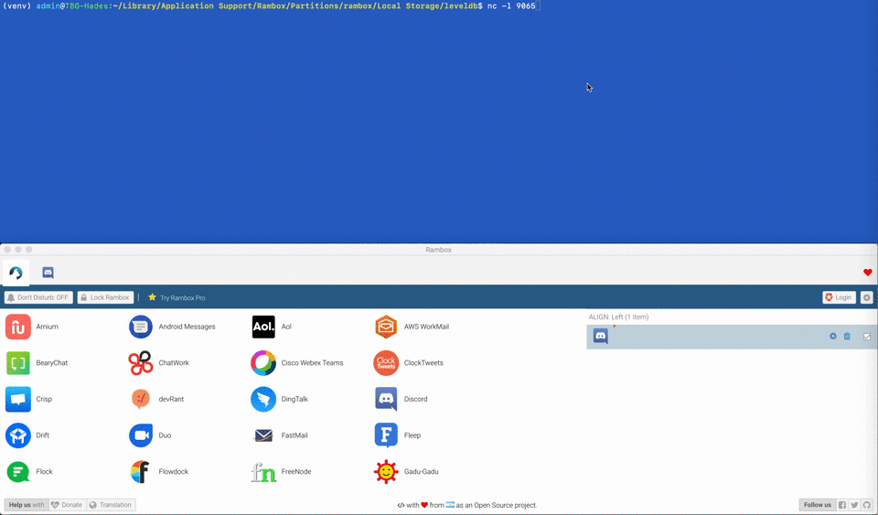The width and height of the screenshot is (878, 515).
Task: Add the Crisp service
Action: coord(18,399)
